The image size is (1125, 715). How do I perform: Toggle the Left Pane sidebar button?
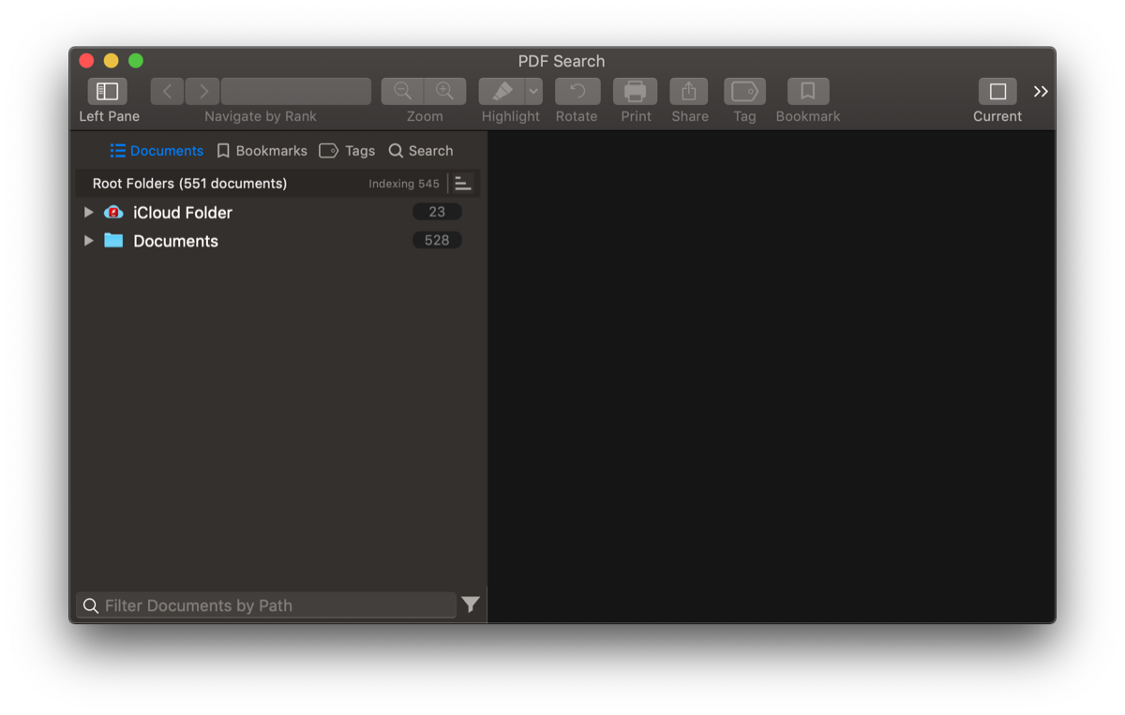(x=108, y=91)
